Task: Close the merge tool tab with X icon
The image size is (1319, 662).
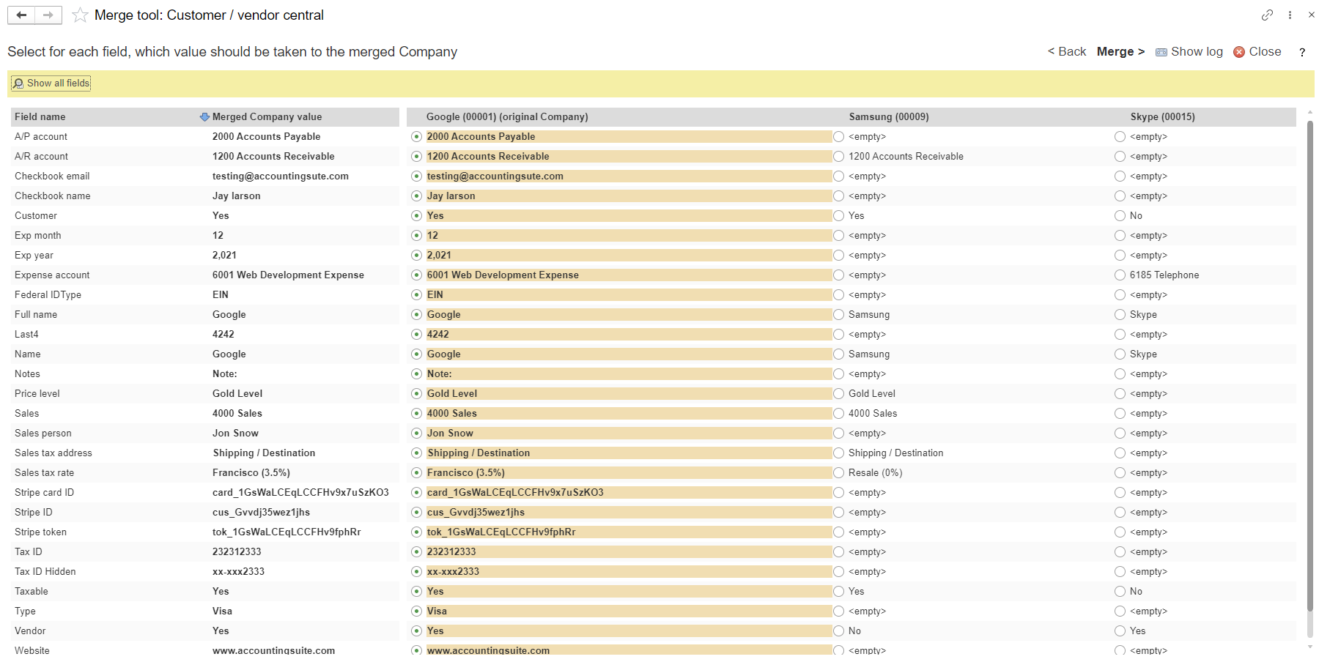Action: pyautogui.click(x=1311, y=15)
